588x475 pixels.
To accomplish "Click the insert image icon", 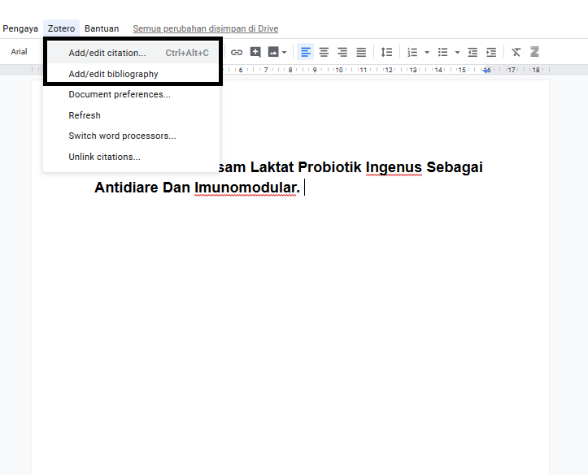I will pos(272,52).
